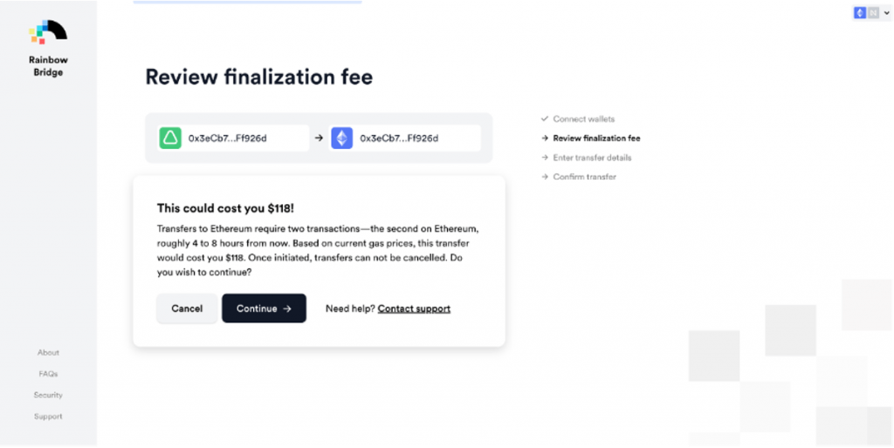Select the Ethereum destination address field
The height and width of the screenshot is (448, 894).
415,138
